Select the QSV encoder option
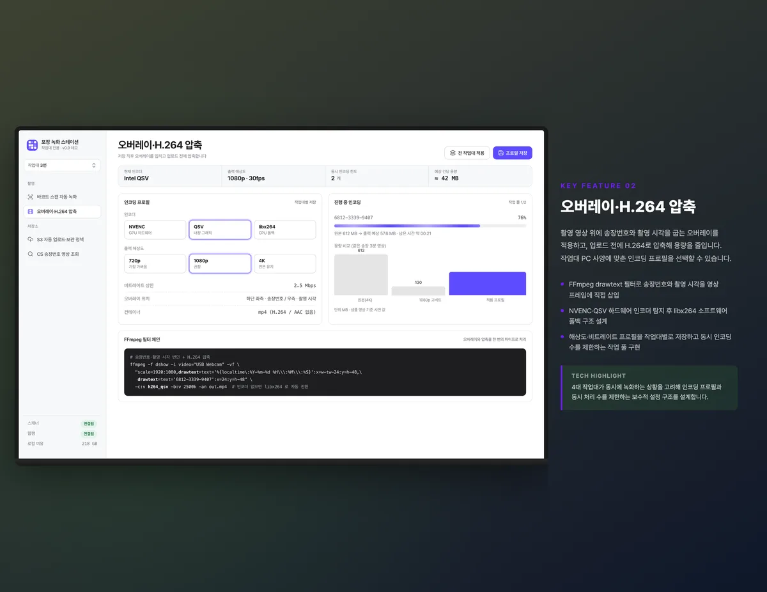This screenshot has height=592, width=767. click(x=220, y=230)
